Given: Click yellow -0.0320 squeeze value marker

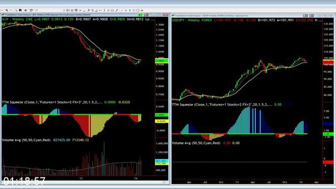Looking at the screenshot, I should click(162, 121).
